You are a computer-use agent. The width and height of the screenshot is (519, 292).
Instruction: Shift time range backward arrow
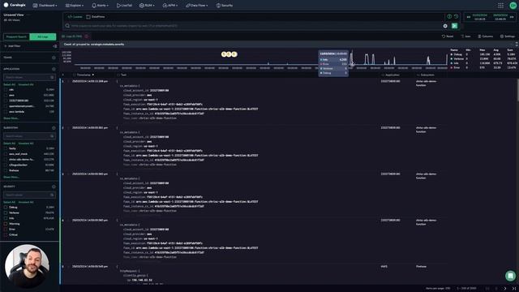point(469,17)
